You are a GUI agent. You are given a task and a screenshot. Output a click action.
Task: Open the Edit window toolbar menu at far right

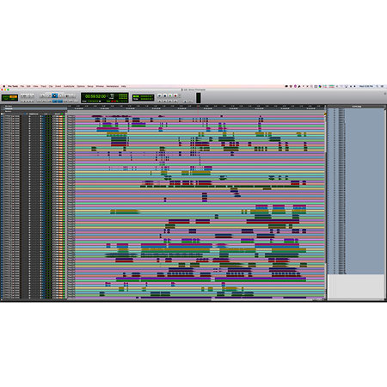(x=385, y=94)
